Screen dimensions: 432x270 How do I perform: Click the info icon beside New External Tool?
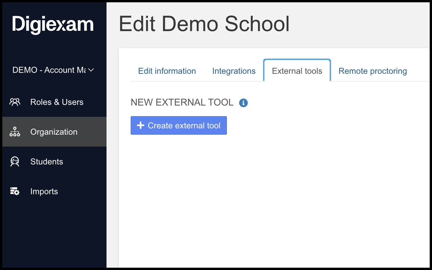click(x=243, y=103)
